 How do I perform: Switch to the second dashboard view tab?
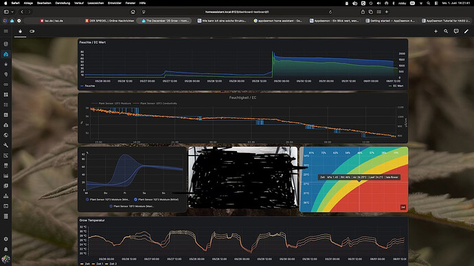tap(32, 31)
